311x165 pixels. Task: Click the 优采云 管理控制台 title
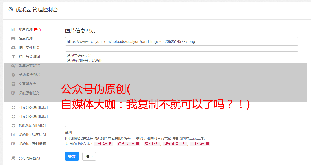[37, 10]
